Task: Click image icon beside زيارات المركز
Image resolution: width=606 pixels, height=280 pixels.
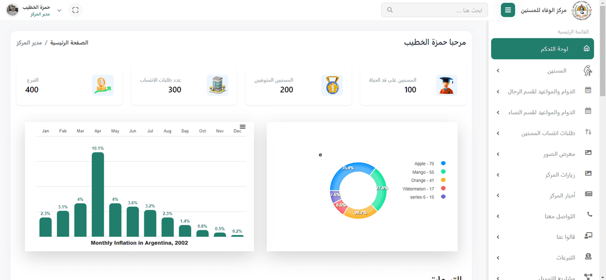Action: click(x=588, y=174)
